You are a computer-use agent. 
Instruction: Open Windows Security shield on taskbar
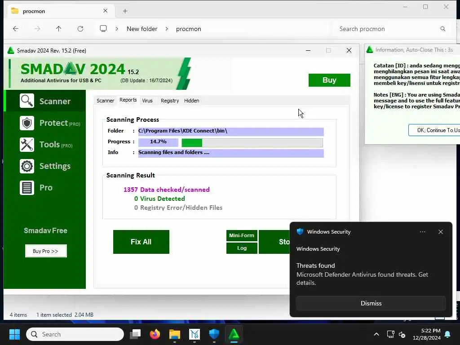[x=214, y=334]
